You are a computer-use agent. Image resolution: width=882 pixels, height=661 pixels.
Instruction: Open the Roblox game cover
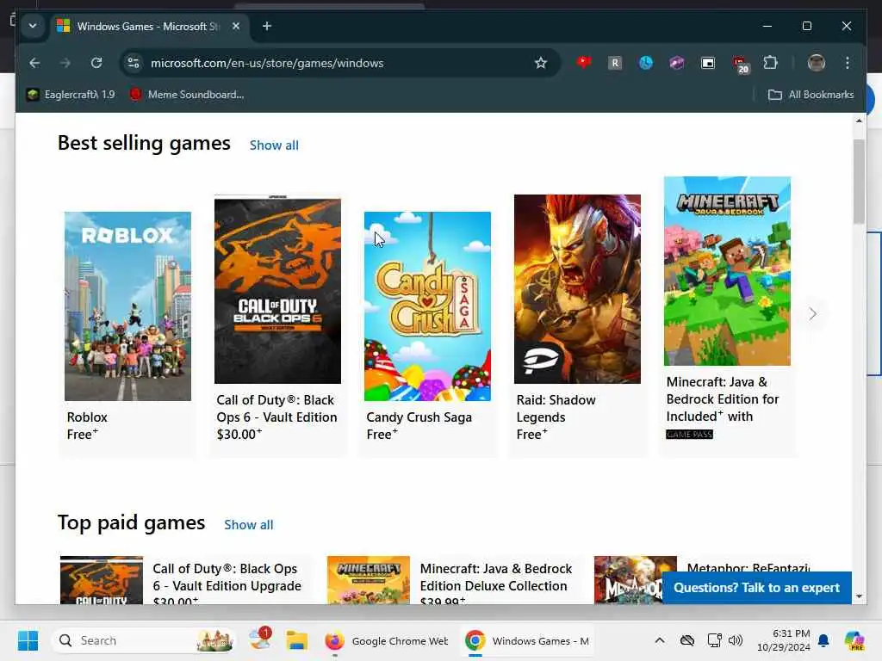click(x=127, y=306)
